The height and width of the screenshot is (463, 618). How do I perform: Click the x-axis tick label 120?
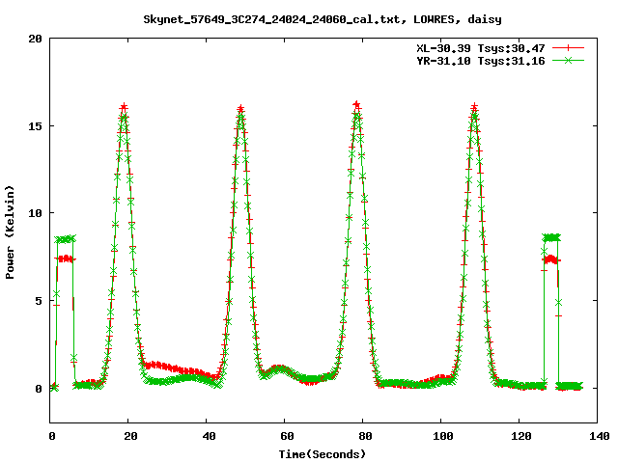(521, 436)
